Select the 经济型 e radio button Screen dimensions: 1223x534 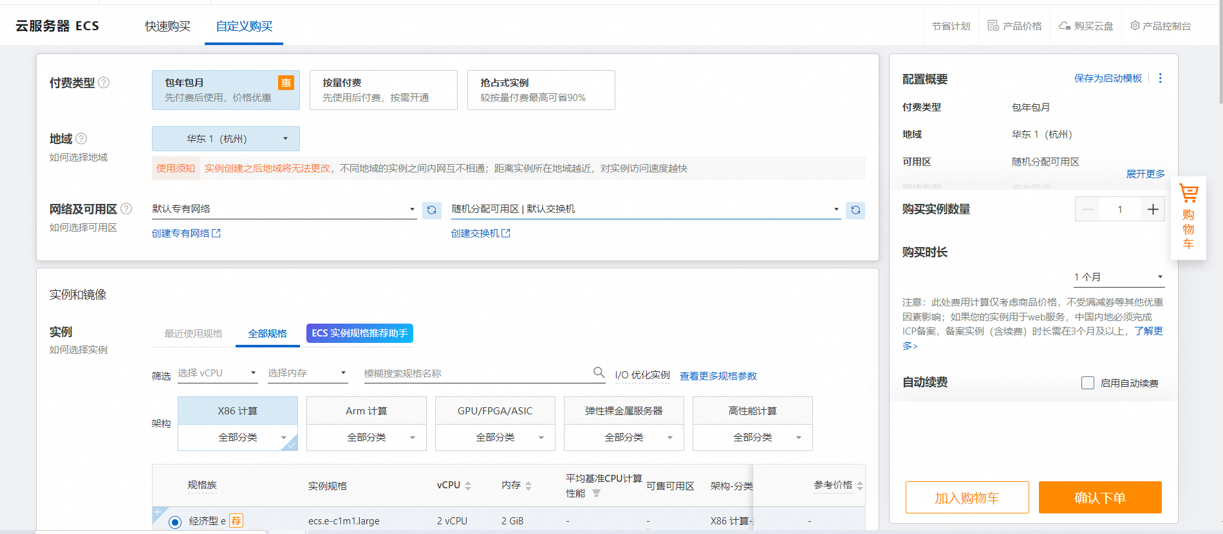click(175, 522)
